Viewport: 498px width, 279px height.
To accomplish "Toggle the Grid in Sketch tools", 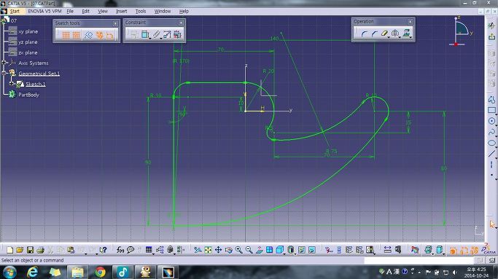I will point(66,35).
